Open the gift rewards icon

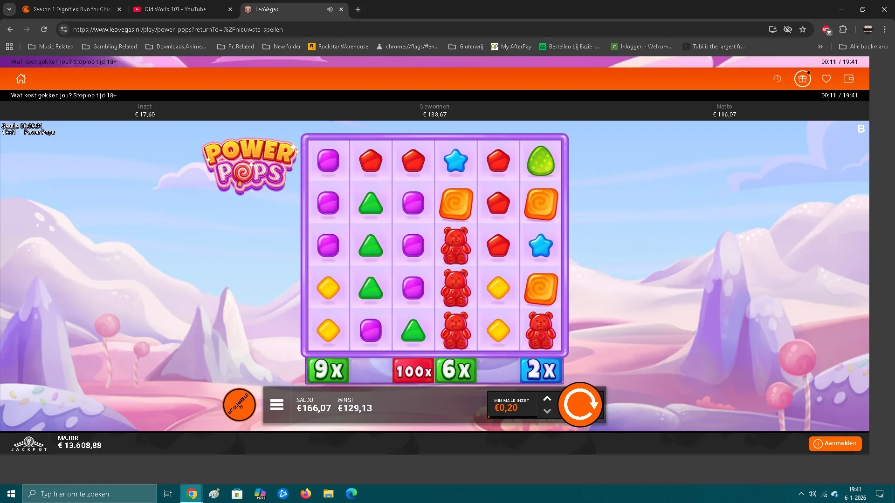(x=802, y=79)
